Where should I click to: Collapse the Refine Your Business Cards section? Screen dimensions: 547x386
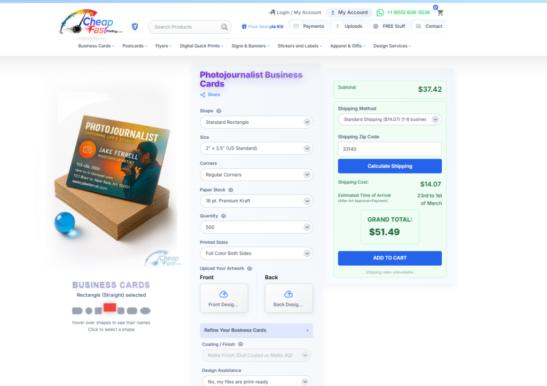click(x=256, y=330)
